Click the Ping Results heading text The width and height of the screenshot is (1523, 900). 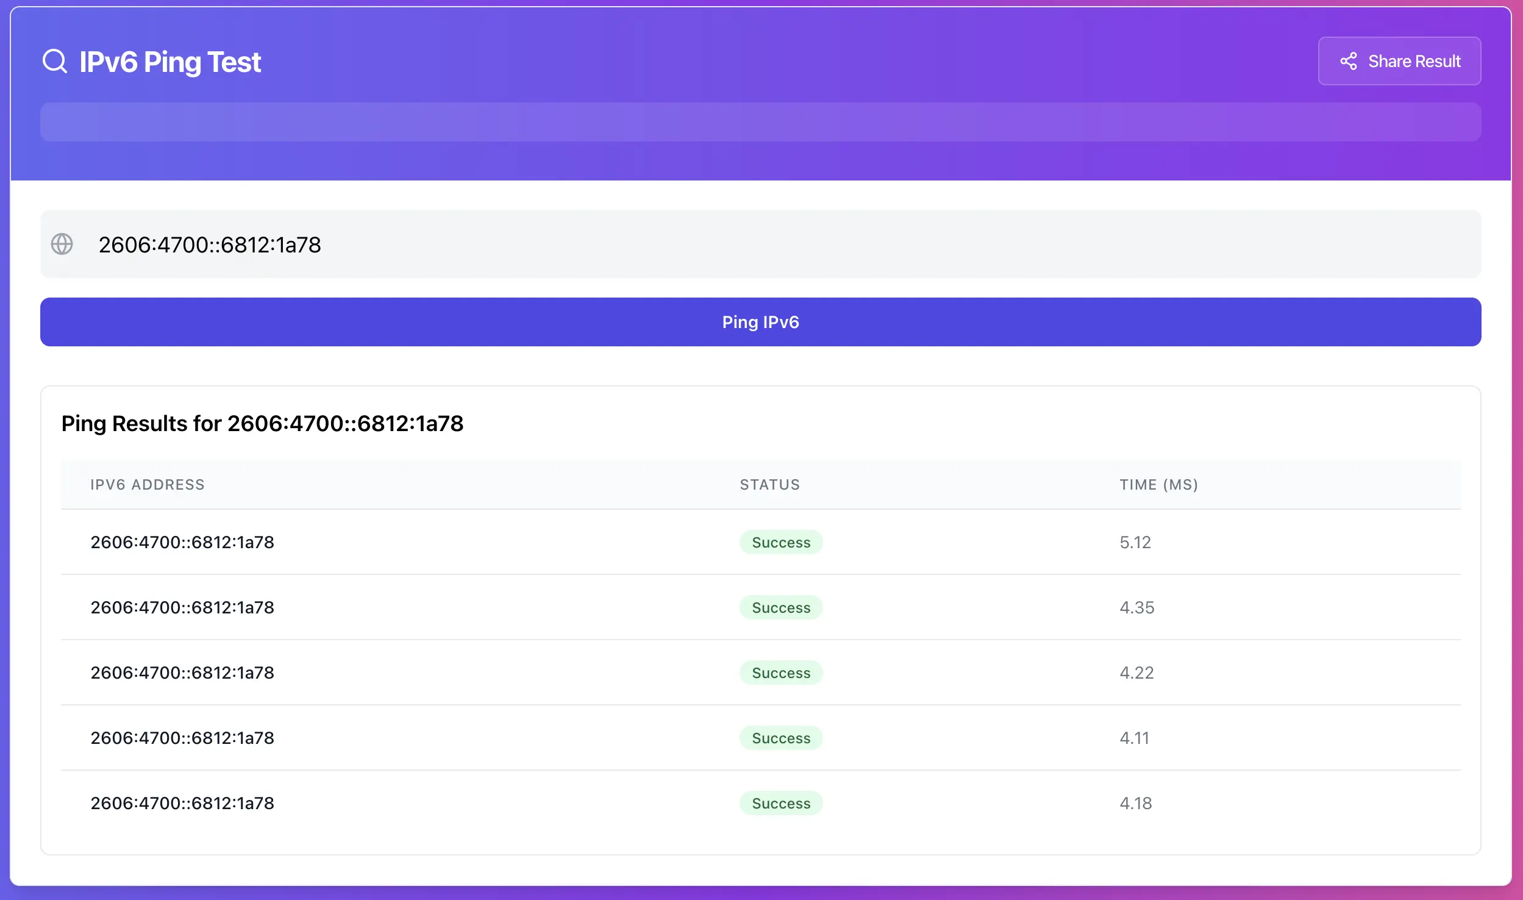pos(262,424)
